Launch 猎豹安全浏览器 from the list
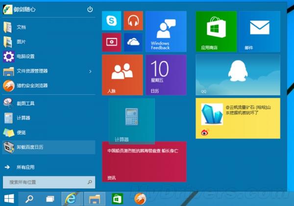Screen dimensions: 294x206 (x=49, y=86)
